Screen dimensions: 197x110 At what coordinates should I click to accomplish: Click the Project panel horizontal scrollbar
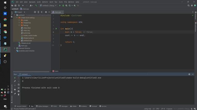pyautogui.click(x=31, y=72)
